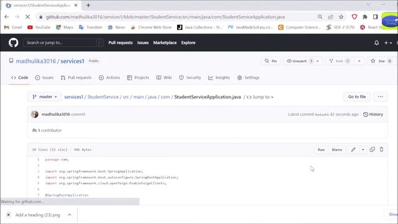The image size is (398, 224).
Task: Star the repository
Action: coord(381,61)
